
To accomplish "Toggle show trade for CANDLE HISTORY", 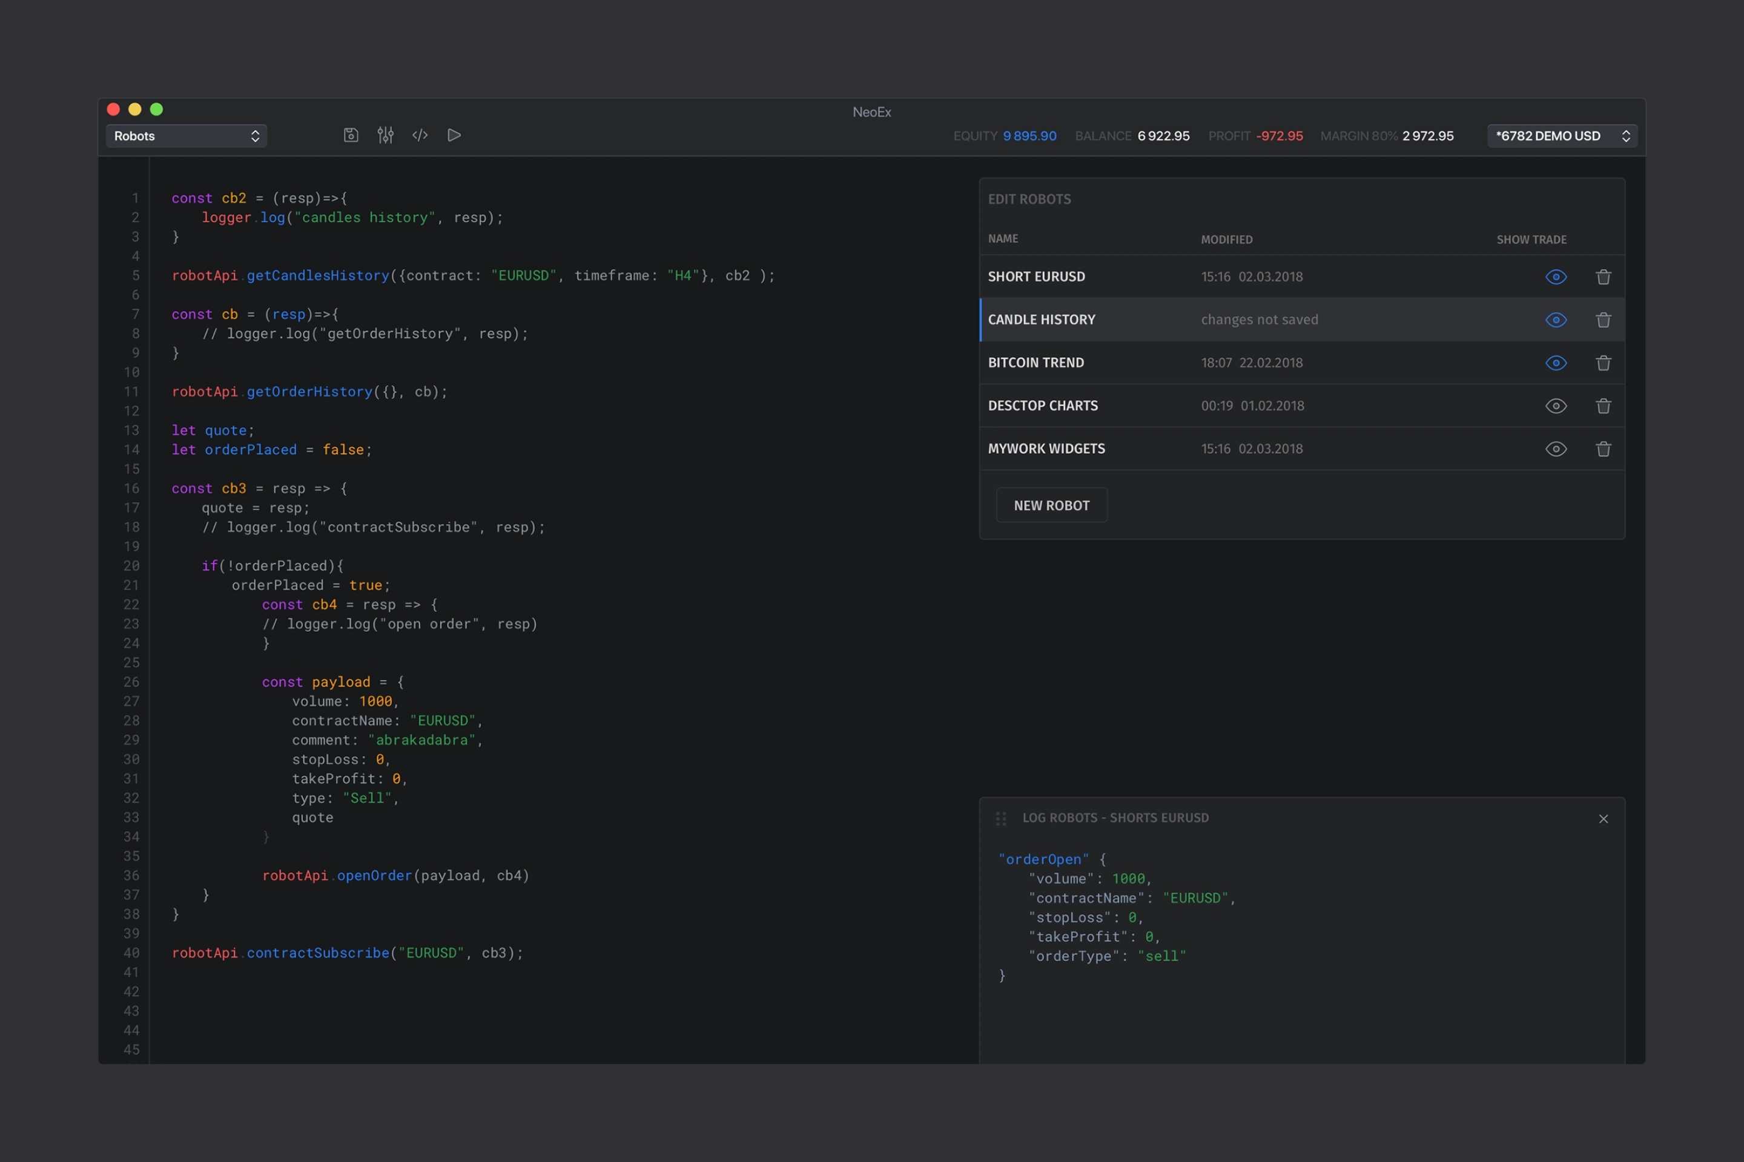I will (1556, 320).
